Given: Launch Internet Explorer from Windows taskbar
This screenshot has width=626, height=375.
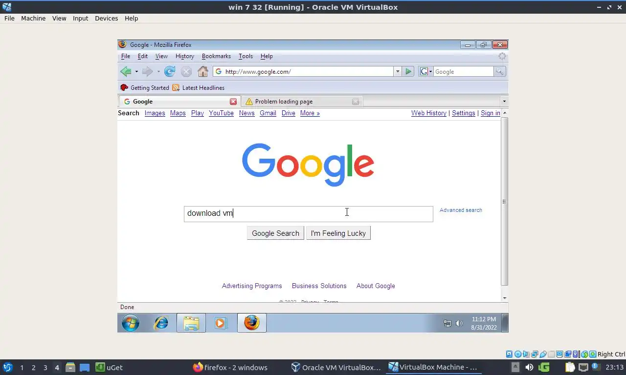Looking at the screenshot, I should pyautogui.click(x=161, y=323).
